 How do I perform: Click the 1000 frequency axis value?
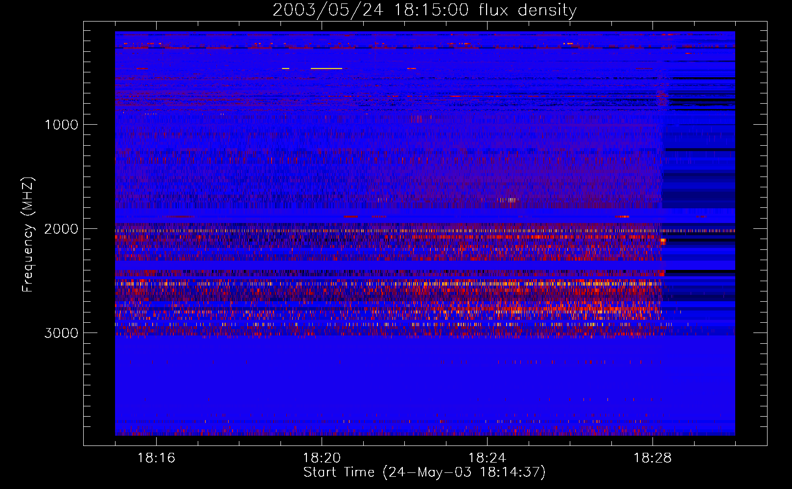coord(61,125)
